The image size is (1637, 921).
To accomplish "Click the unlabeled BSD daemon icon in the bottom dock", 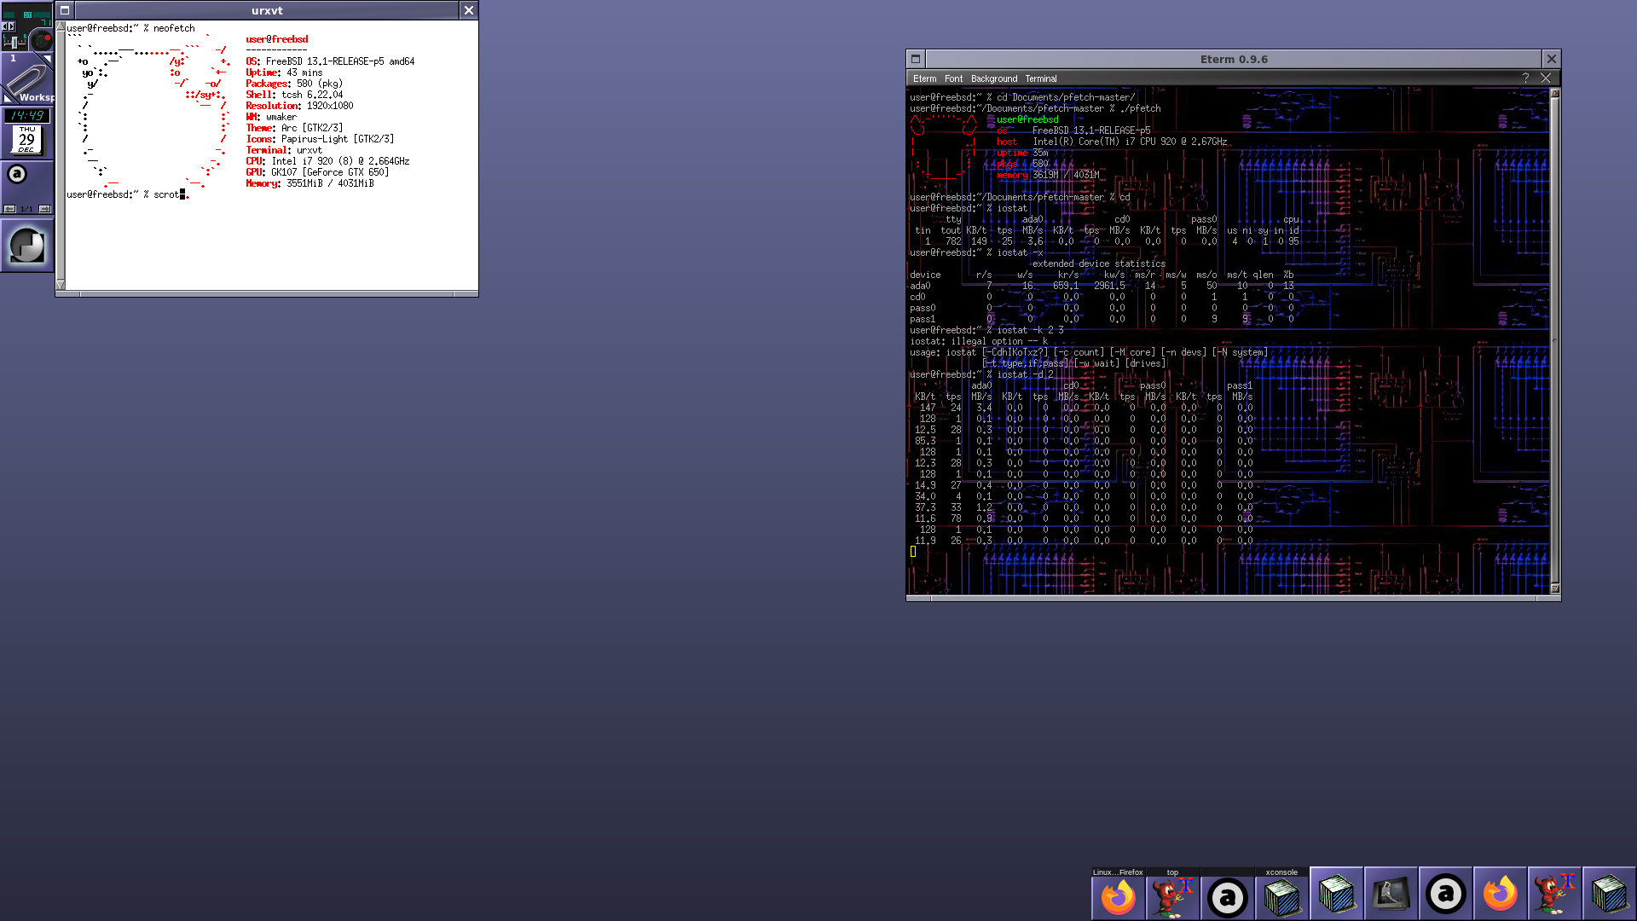I will point(1554,894).
